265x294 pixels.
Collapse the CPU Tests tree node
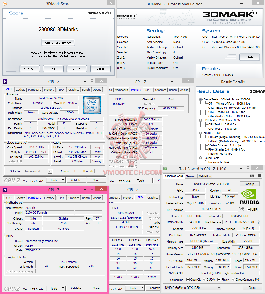click(201, 120)
